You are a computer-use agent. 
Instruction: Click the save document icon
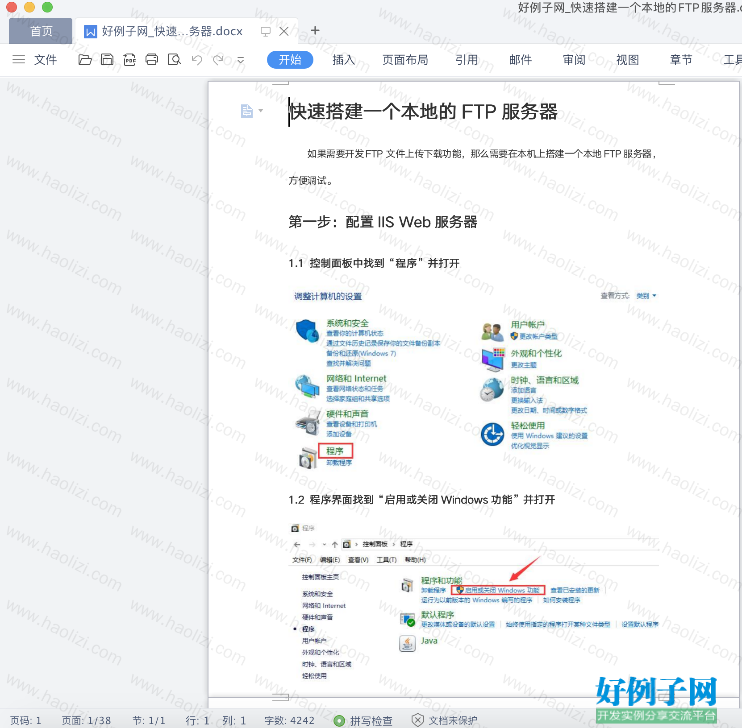coord(107,59)
